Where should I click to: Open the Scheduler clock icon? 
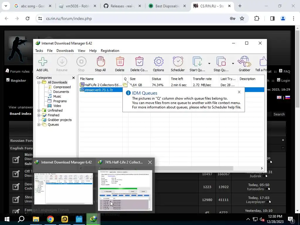[x=178, y=62]
